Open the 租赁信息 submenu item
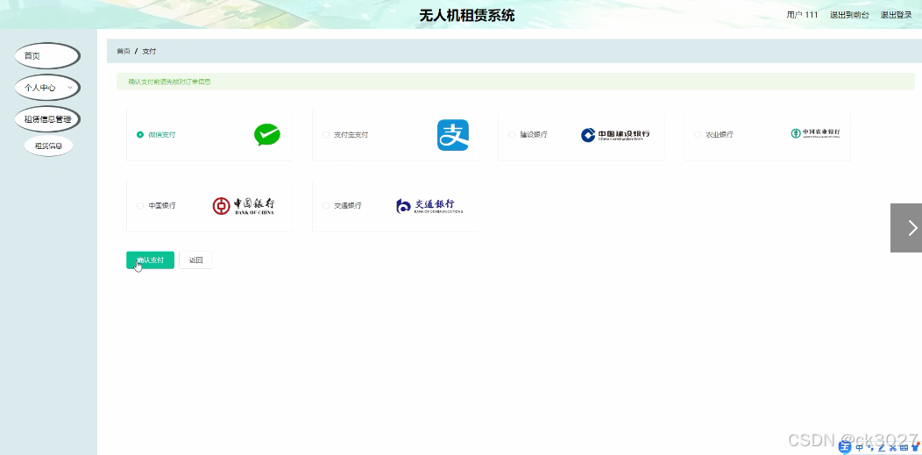This screenshot has height=455, width=922. 49,146
